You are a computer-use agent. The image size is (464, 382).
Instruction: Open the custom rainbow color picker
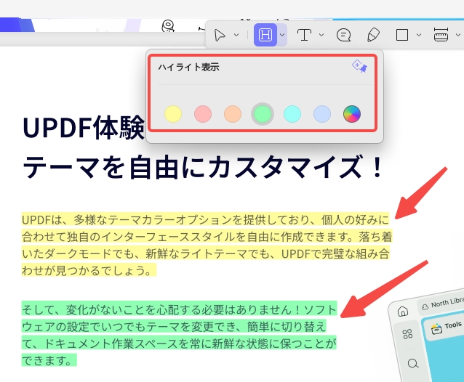coord(352,114)
